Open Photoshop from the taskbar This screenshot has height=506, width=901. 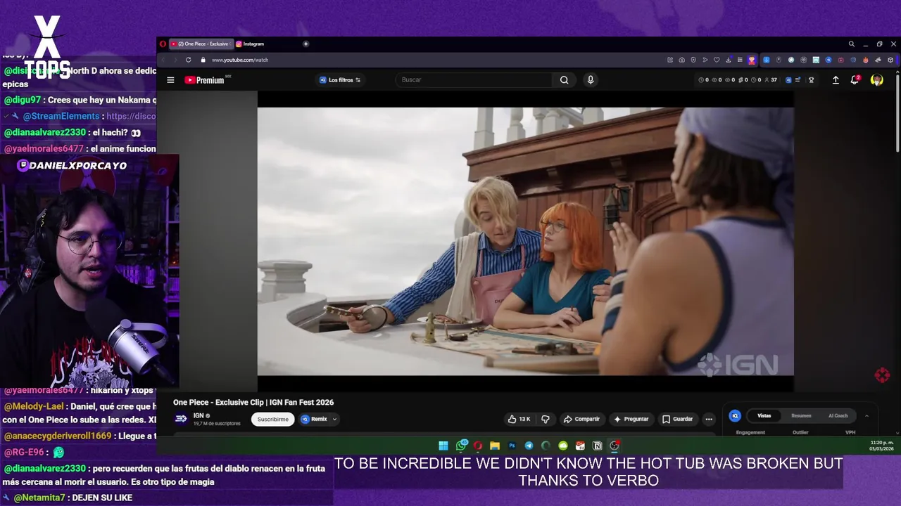(512, 446)
